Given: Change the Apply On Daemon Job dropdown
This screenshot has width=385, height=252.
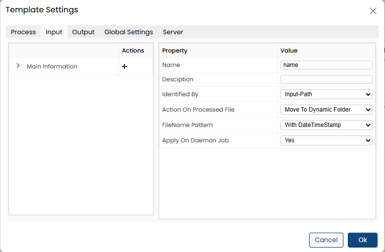Looking at the screenshot, I should [x=326, y=140].
